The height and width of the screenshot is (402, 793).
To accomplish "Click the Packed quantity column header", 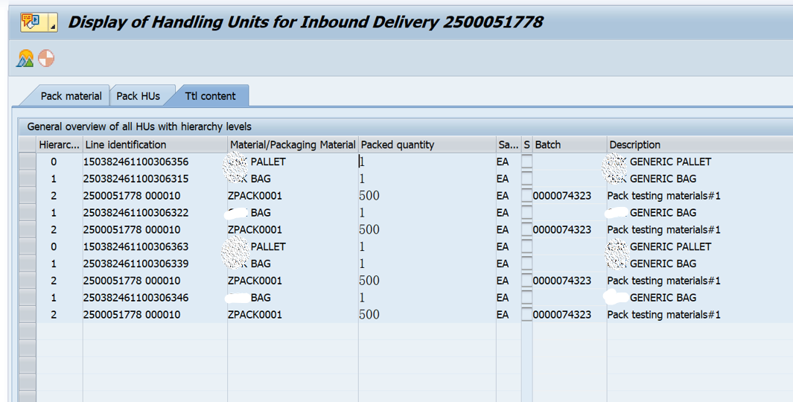I will (x=427, y=144).
